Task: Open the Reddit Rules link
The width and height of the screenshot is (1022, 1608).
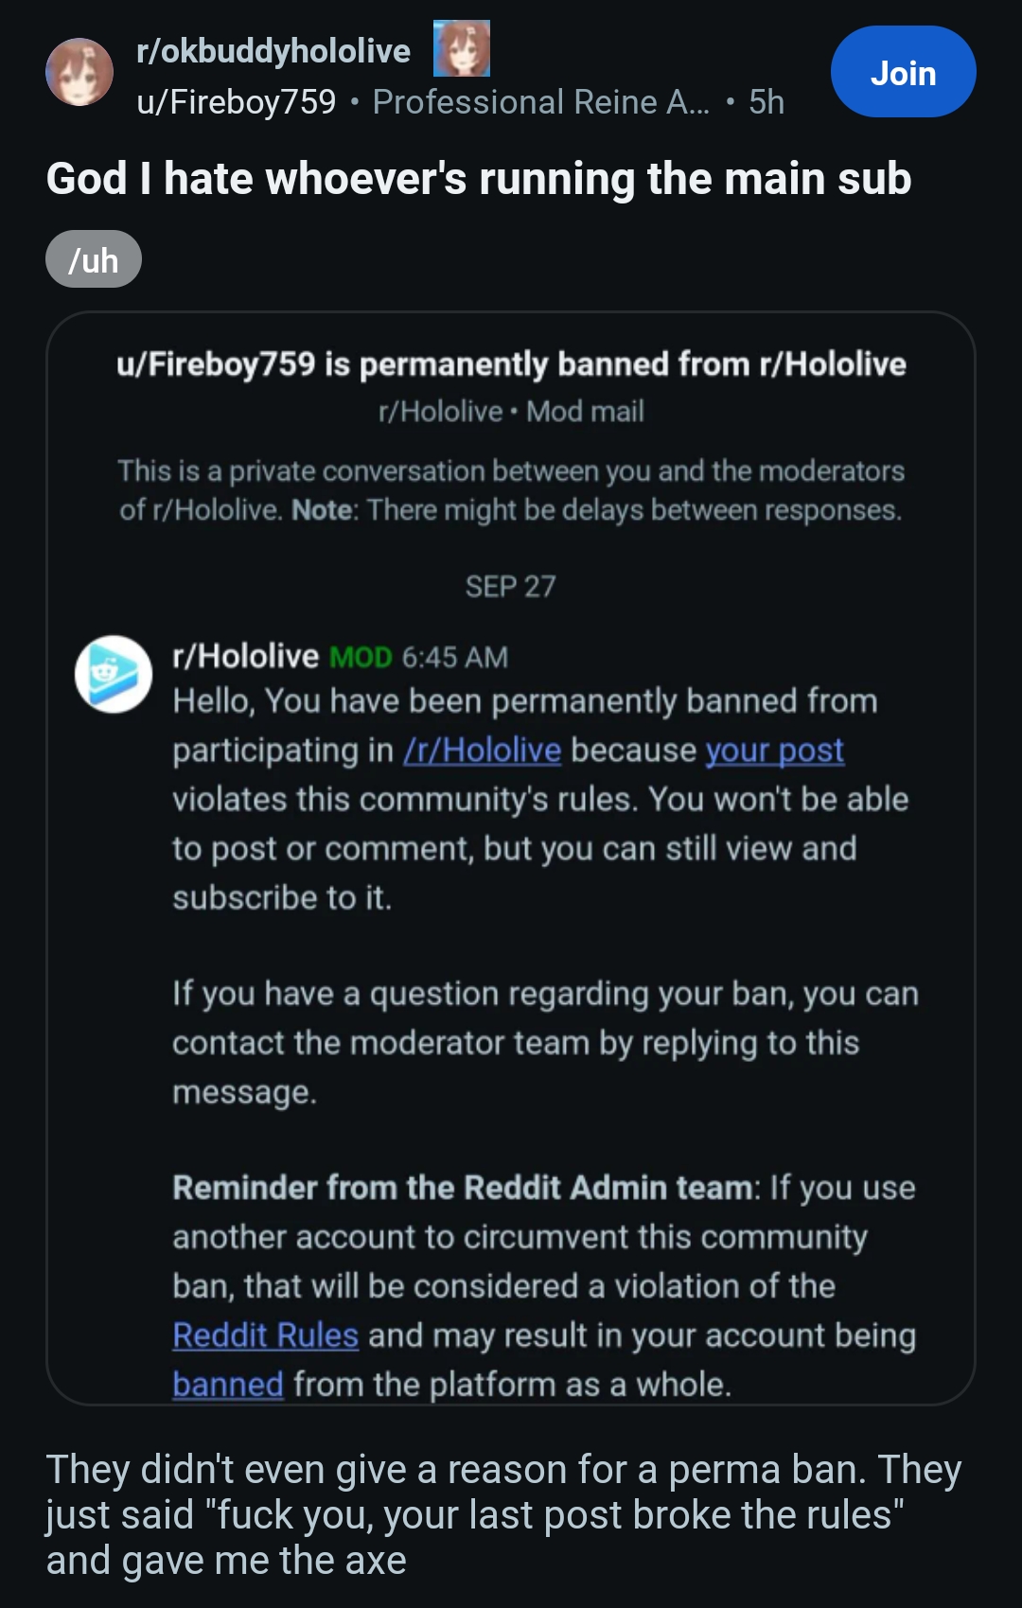Action: [265, 1335]
